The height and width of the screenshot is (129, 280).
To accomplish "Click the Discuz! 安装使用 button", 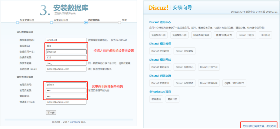I will tap(160, 83).
